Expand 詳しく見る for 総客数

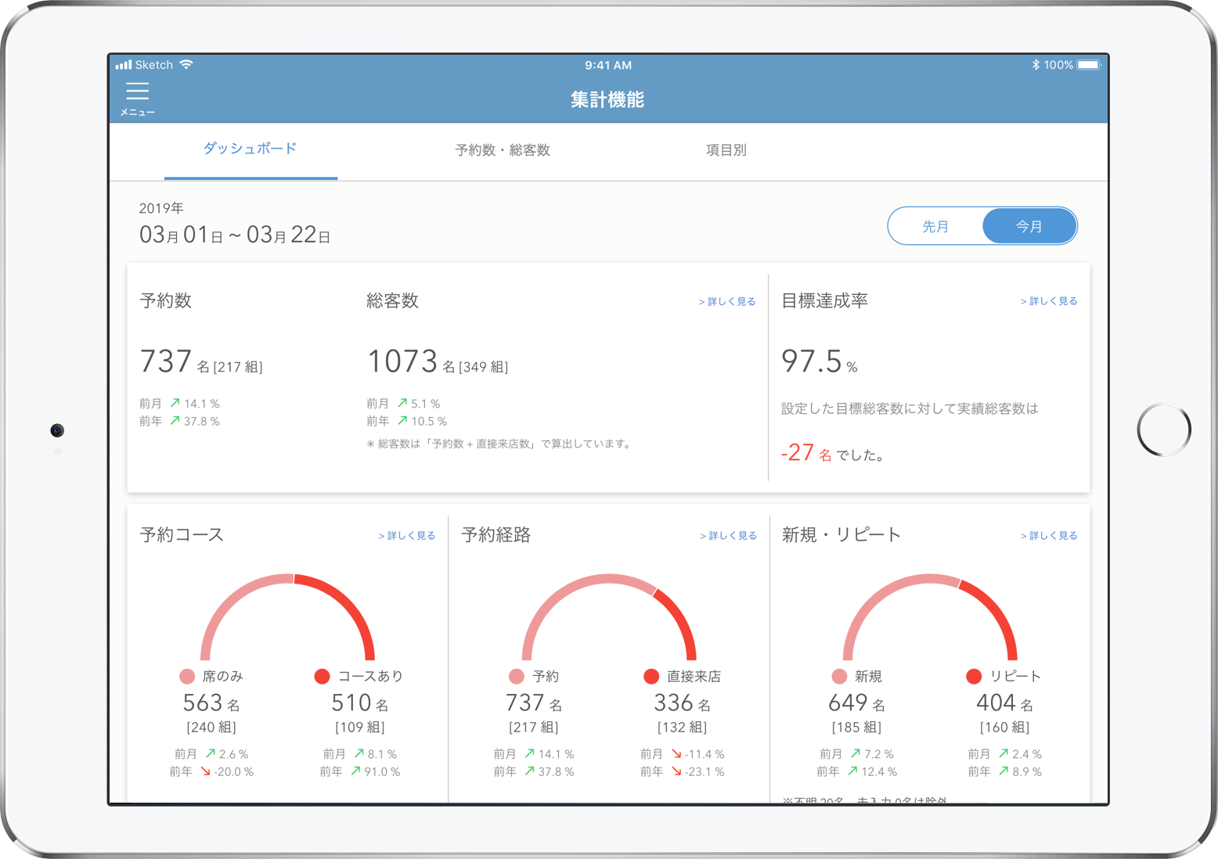pos(727,302)
